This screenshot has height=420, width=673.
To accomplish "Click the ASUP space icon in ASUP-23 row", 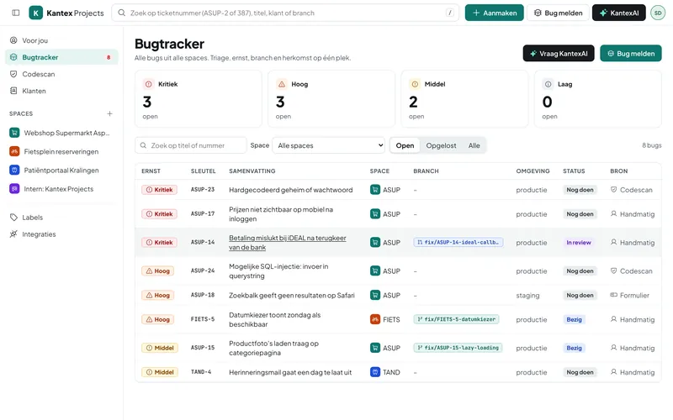I will (x=375, y=190).
